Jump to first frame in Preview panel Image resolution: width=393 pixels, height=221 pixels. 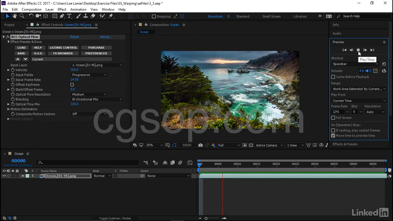click(x=344, y=50)
